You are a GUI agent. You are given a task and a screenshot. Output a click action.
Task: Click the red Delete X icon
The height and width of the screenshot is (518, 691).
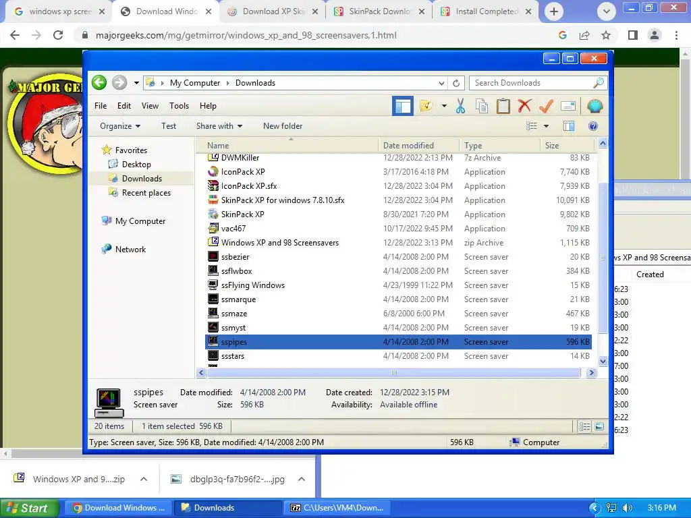pyautogui.click(x=524, y=106)
